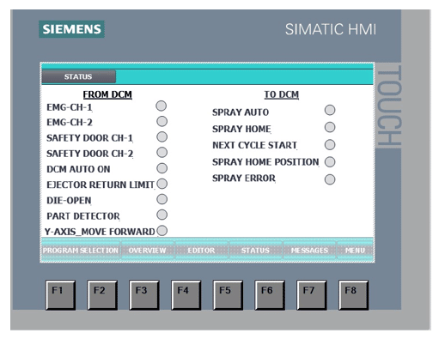Click the SPRAY ERROR label
The height and width of the screenshot is (339, 445).
coord(244,179)
